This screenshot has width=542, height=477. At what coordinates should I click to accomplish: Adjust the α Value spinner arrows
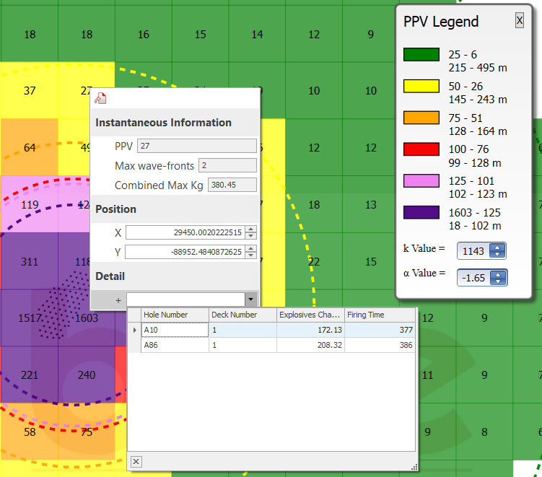(497, 277)
